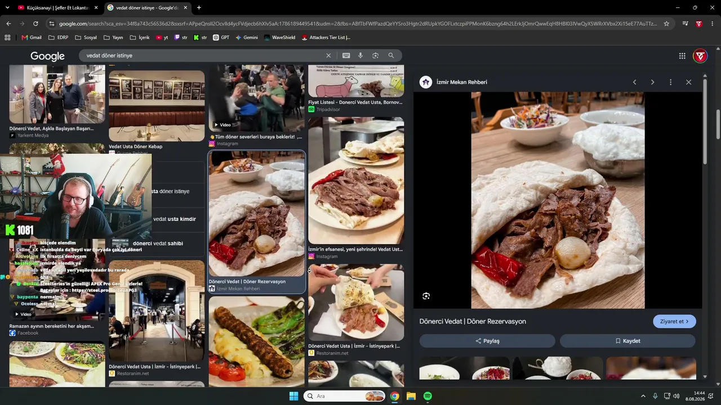Viewport: 721px width, 405px height.
Task: Save image with the Kaydet button
Action: click(x=627, y=341)
